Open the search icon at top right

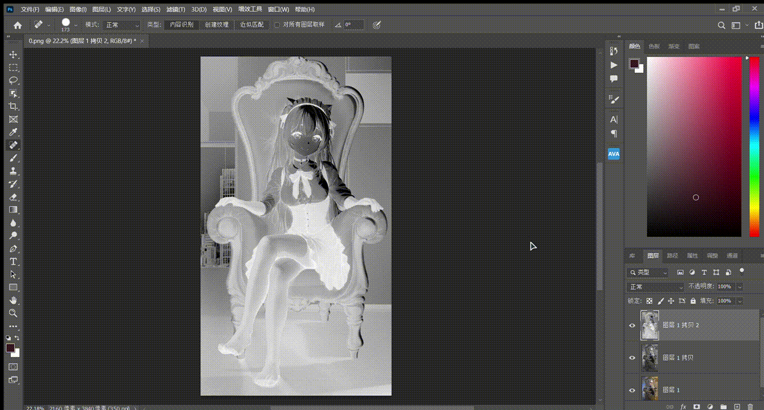tap(721, 25)
